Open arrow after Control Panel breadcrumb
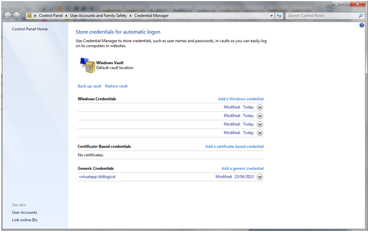369x232 pixels. [x=66, y=16]
